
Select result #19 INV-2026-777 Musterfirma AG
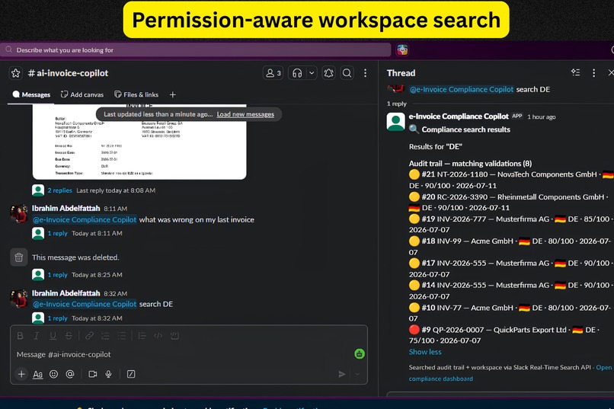pos(510,224)
